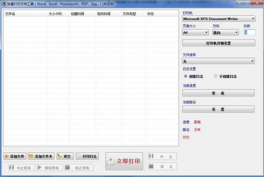Click the 中止 pause printing button
Viewport: 264px width, 177px height.
162,156
